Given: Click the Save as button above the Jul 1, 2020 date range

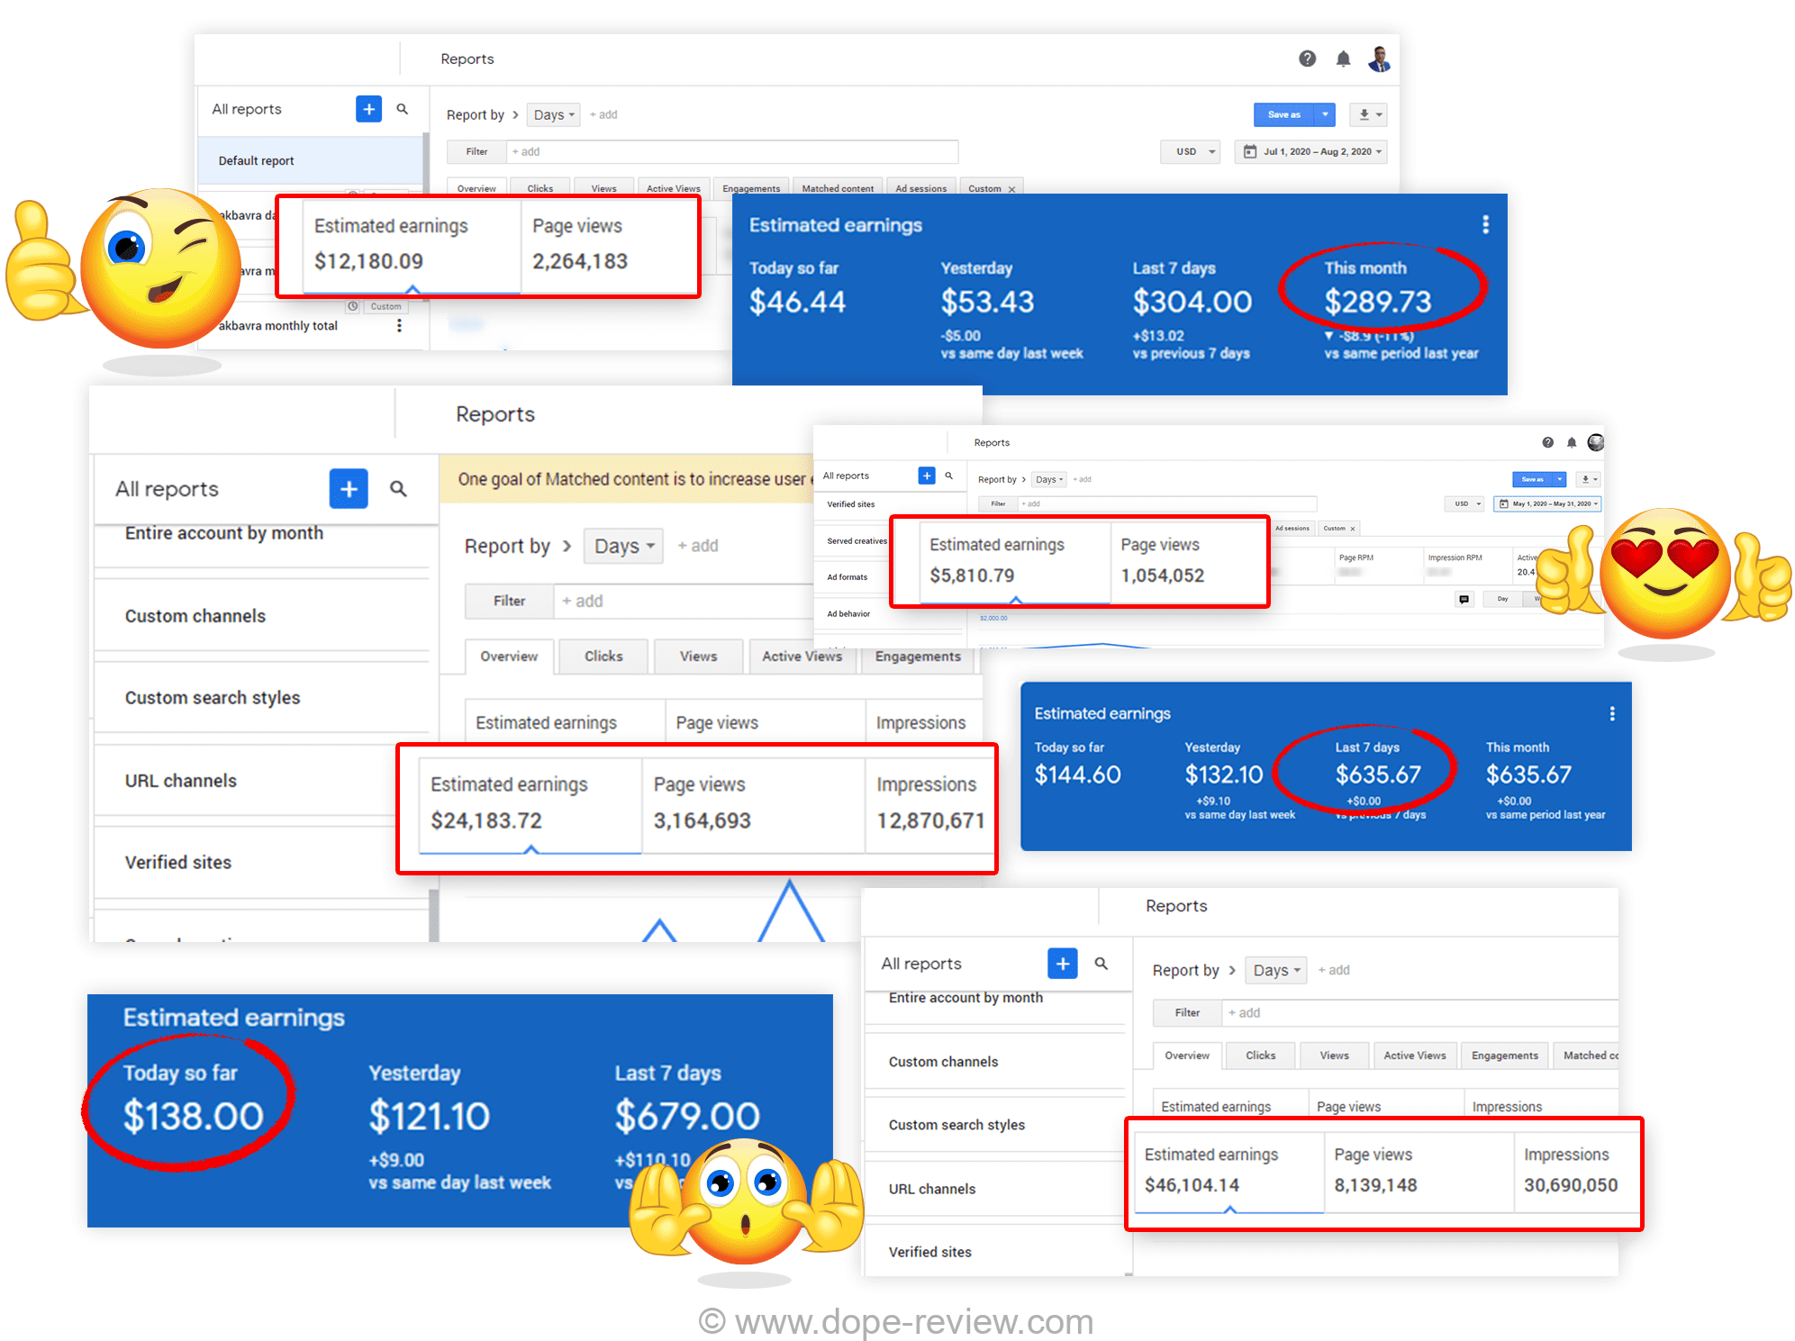Looking at the screenshot, I should [1284, 114].
